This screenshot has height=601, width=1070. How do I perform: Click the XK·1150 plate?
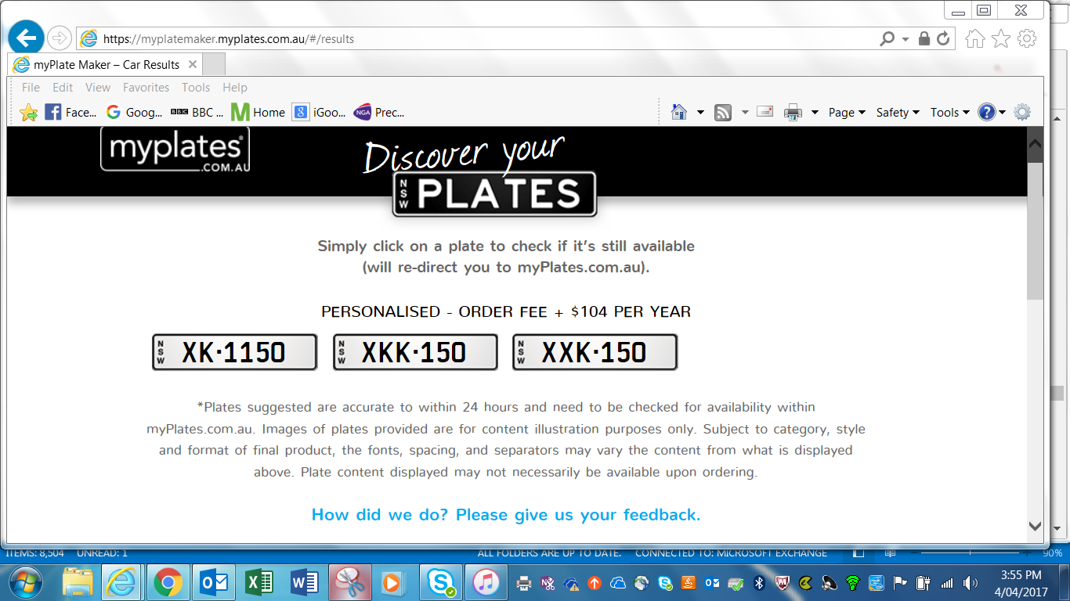[234, 352]
